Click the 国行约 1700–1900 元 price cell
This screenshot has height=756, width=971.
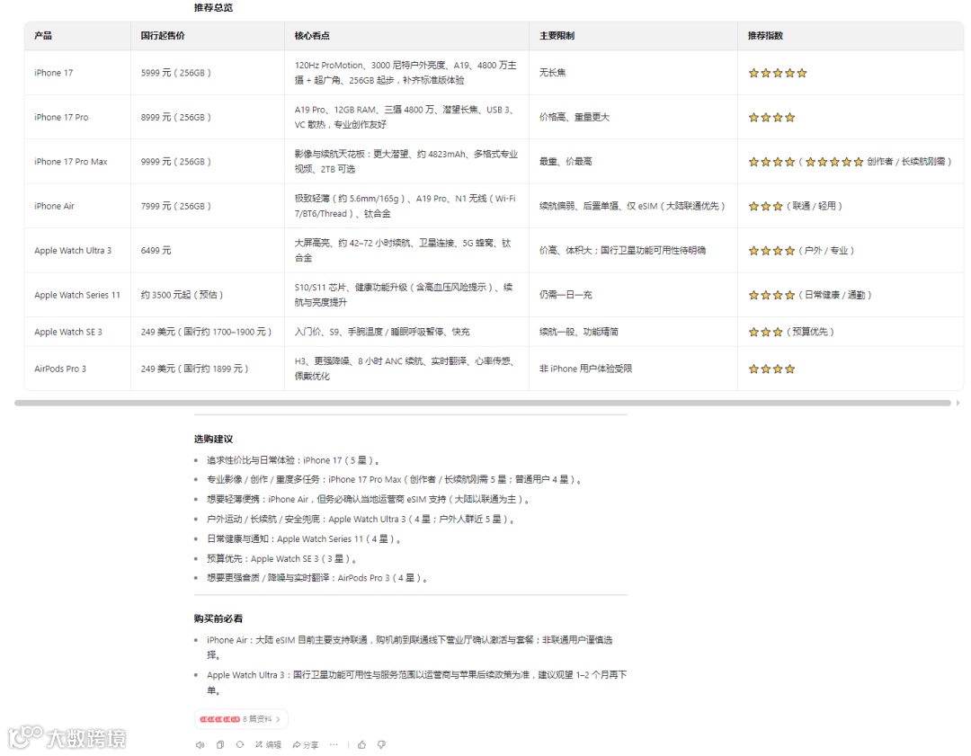click(206, 332)
